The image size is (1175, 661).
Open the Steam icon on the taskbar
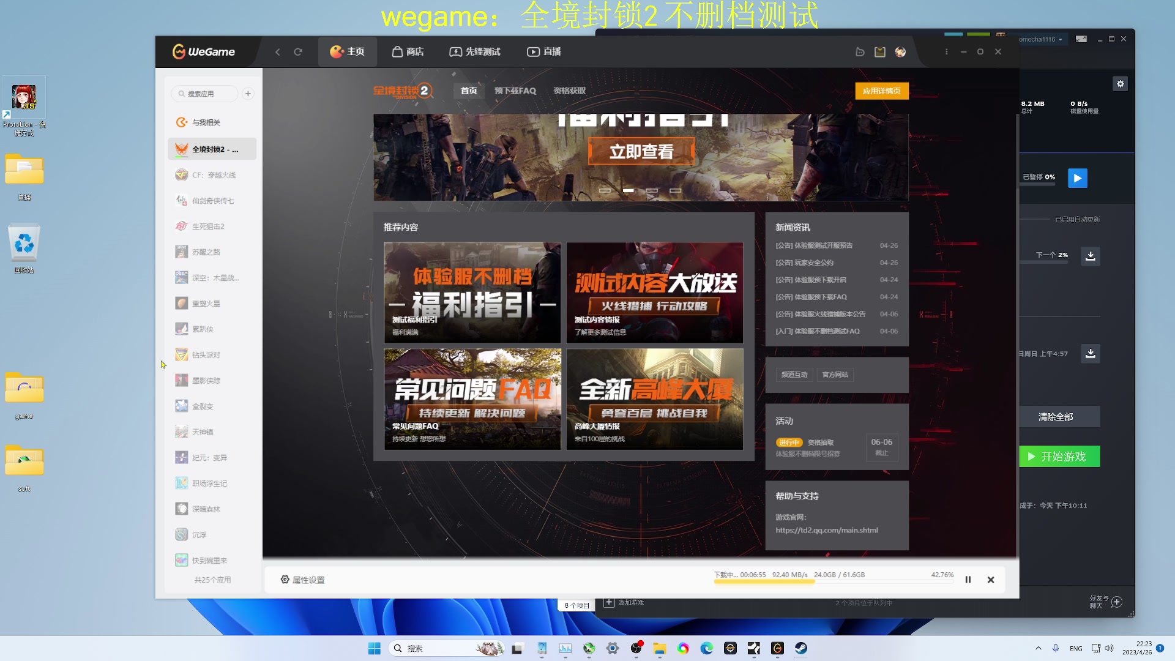pyautogui.click(x=801, y=648)
